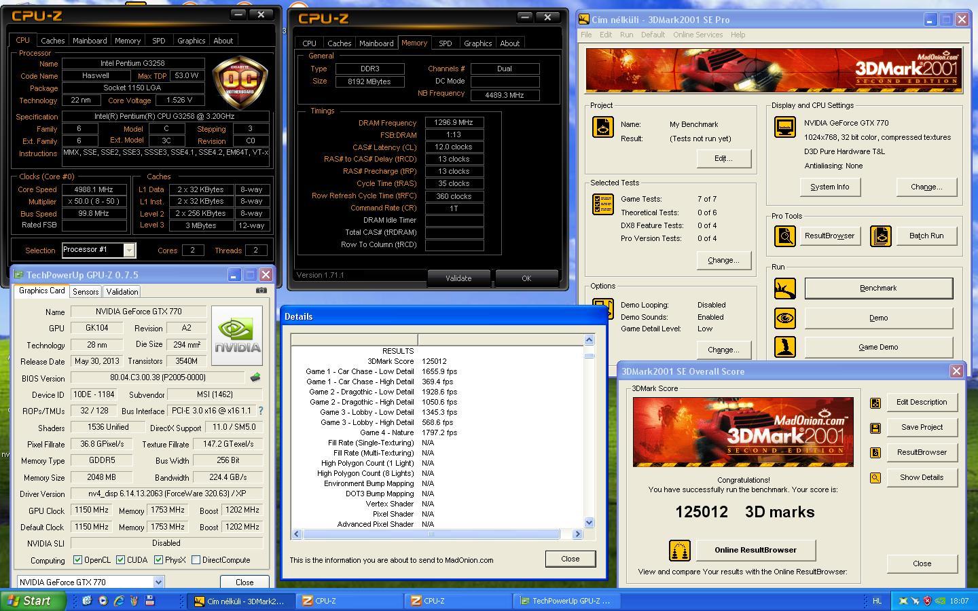Open the Online Services menu
978x611 pixels.
(698, 35)
